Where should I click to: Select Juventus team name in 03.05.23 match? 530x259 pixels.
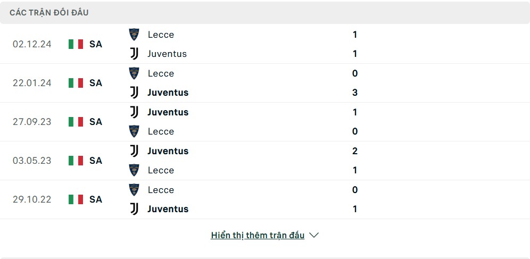point(168,151)
